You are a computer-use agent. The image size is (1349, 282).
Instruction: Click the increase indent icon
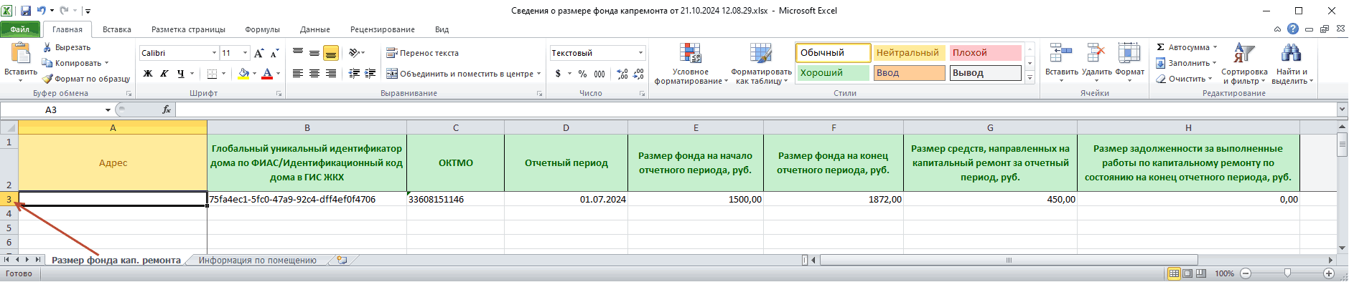(370, 73)
